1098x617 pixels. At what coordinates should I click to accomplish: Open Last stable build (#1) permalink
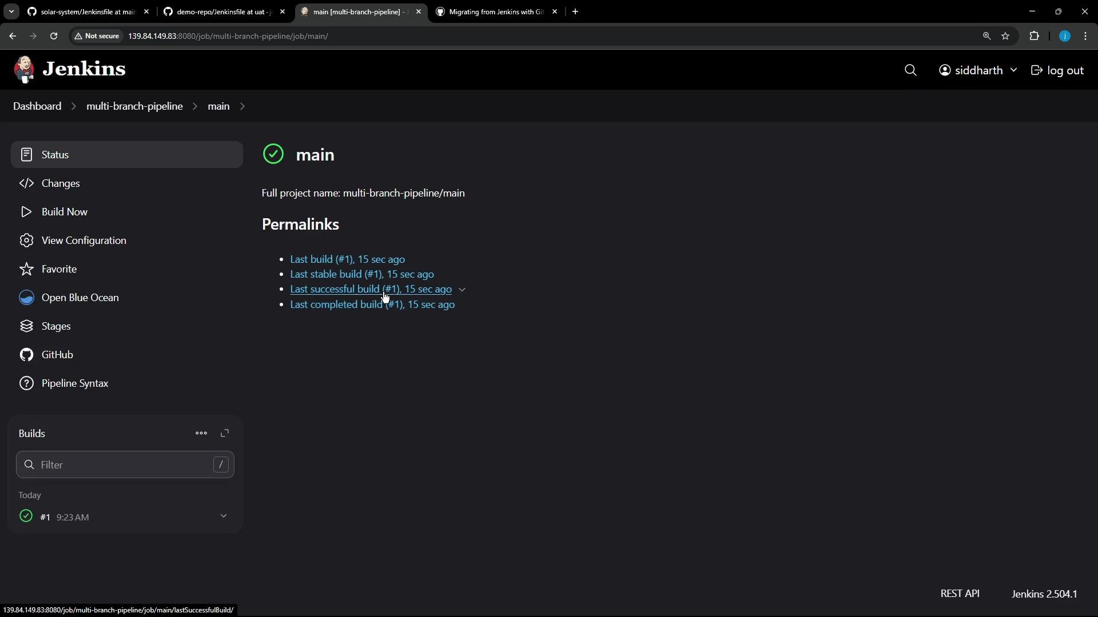(x=362, y=274)
